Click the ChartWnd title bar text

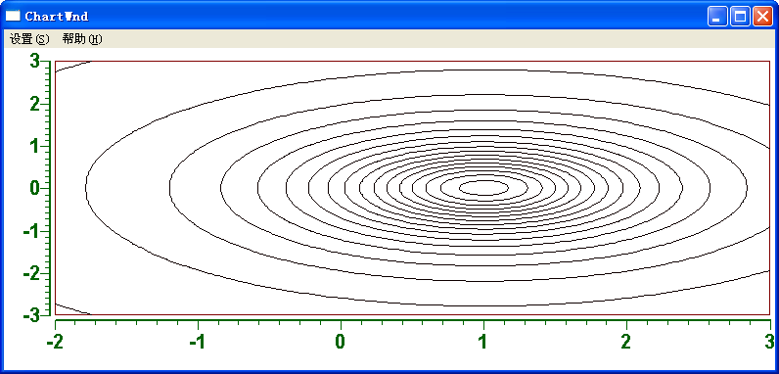click(57, 17)
